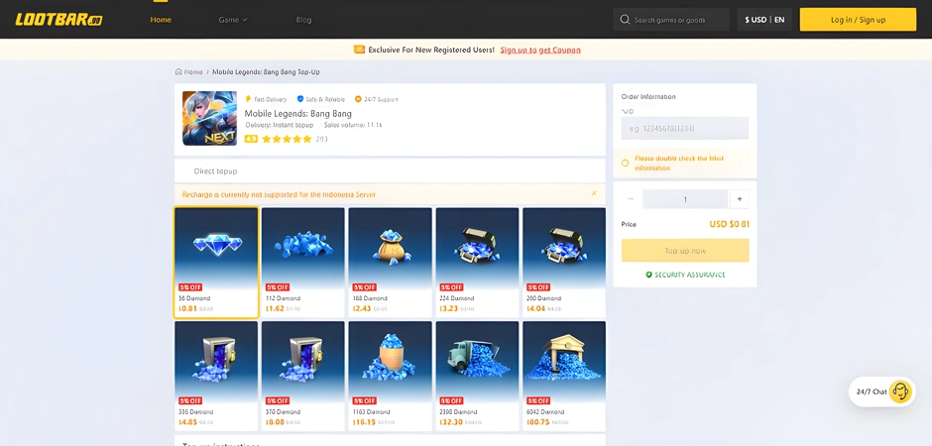
Task: Select the 168 Diamond bag package
Action: tap(390, 262)
